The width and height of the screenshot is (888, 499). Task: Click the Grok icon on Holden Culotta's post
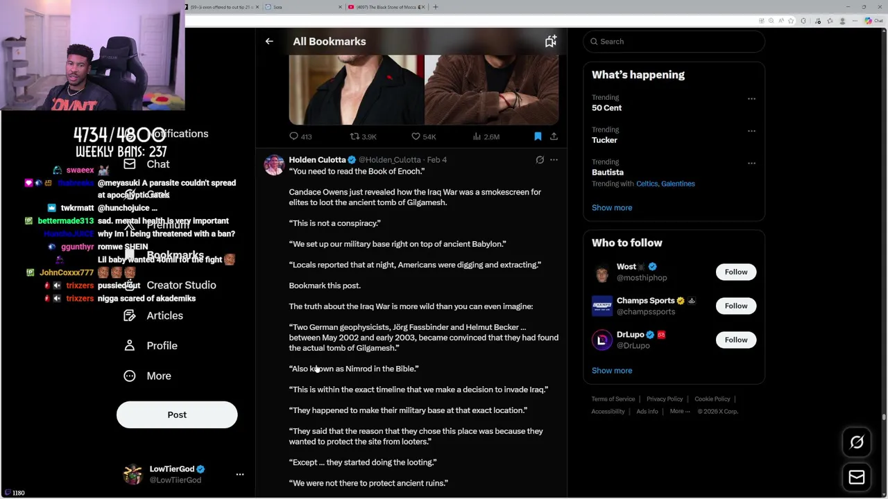540,160
